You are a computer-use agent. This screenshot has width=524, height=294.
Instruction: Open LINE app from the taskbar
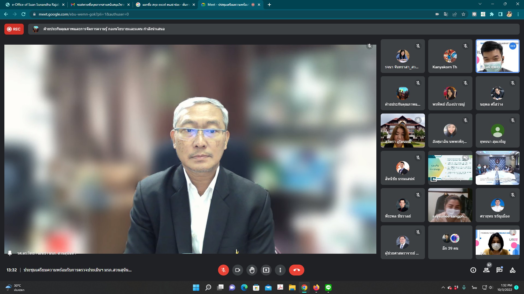pos(328,287)
